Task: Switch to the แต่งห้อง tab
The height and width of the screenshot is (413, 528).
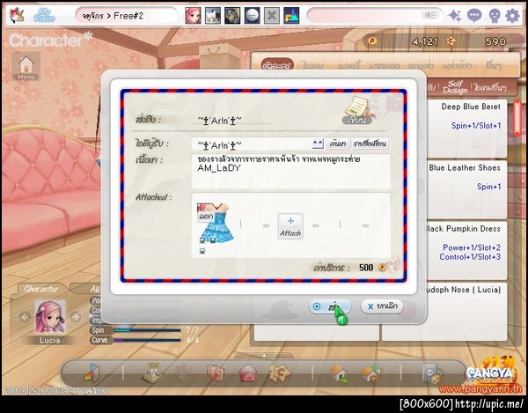Action: click(457, 65)
